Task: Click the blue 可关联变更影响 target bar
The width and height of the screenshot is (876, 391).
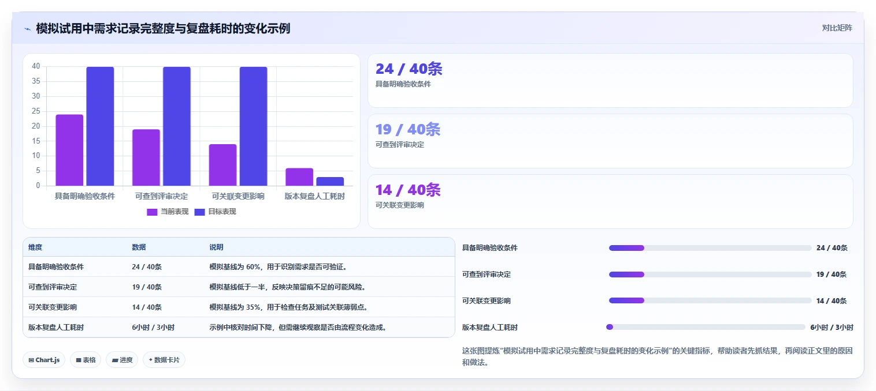Action: pos(253,126)
